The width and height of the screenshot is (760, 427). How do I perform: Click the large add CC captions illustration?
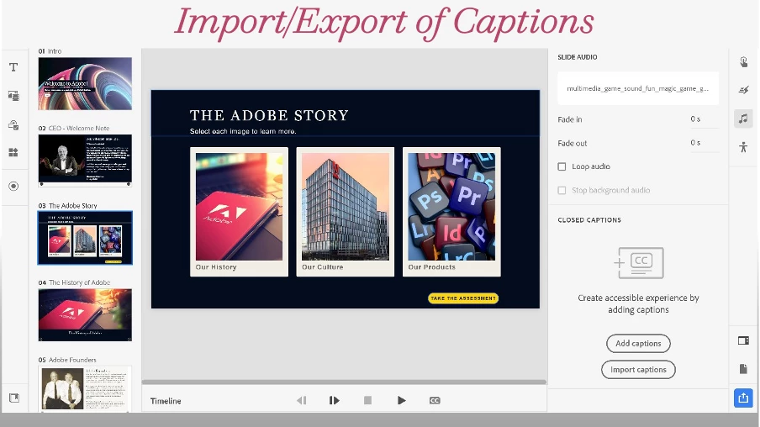click(x=638, y=263)
